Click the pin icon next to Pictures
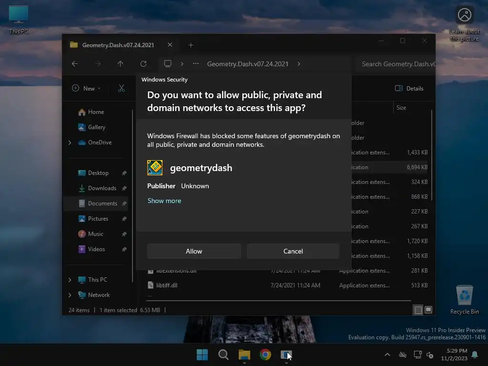This screenshot has width=488, height=366. tap(124, 219)
